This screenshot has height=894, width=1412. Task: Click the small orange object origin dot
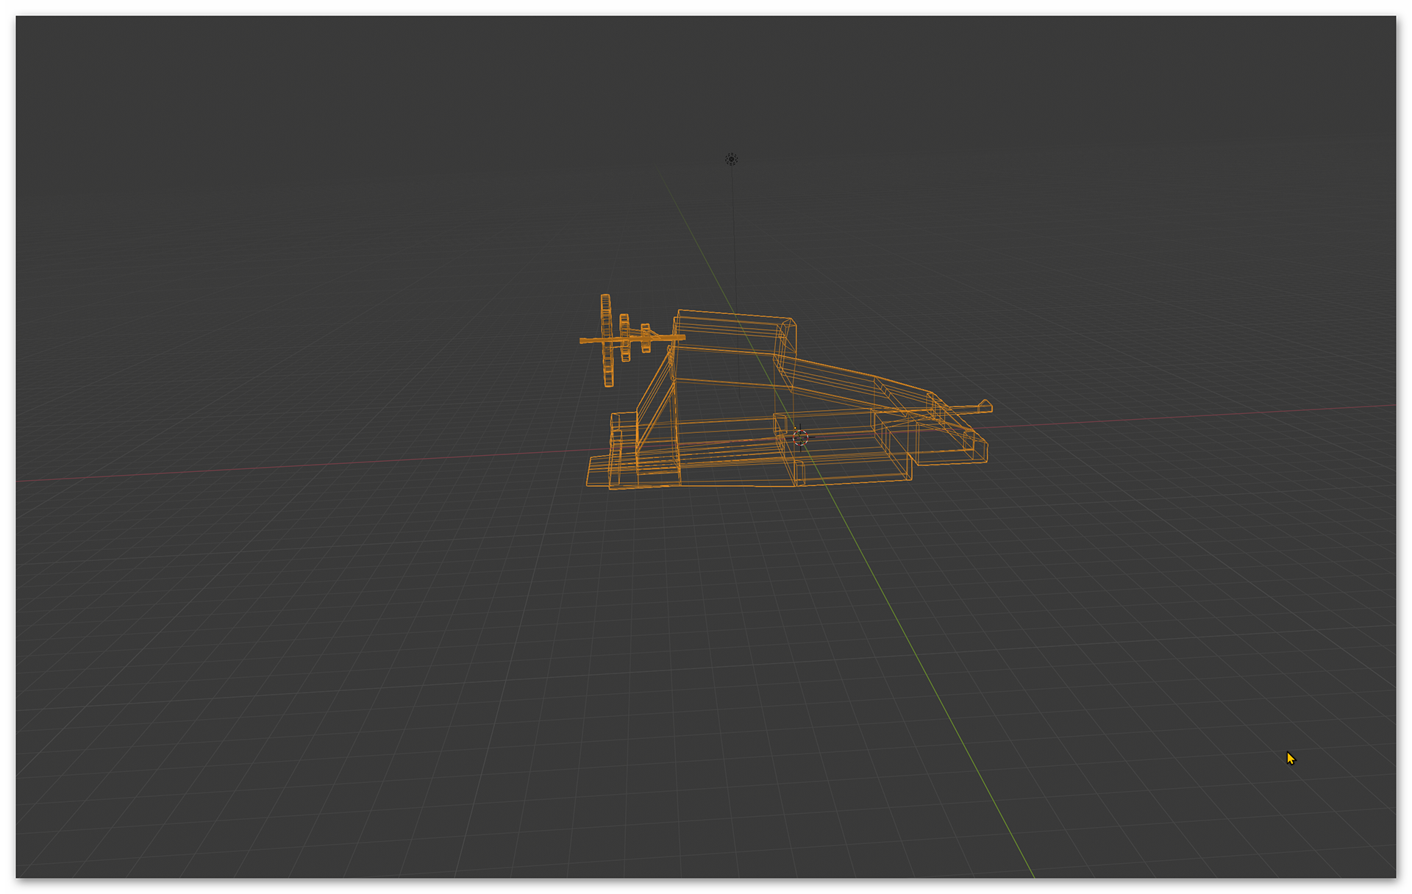795,428
